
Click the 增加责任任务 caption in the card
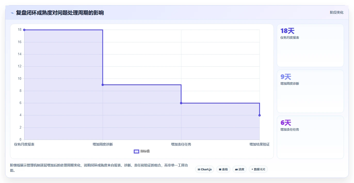pos(290,130)
